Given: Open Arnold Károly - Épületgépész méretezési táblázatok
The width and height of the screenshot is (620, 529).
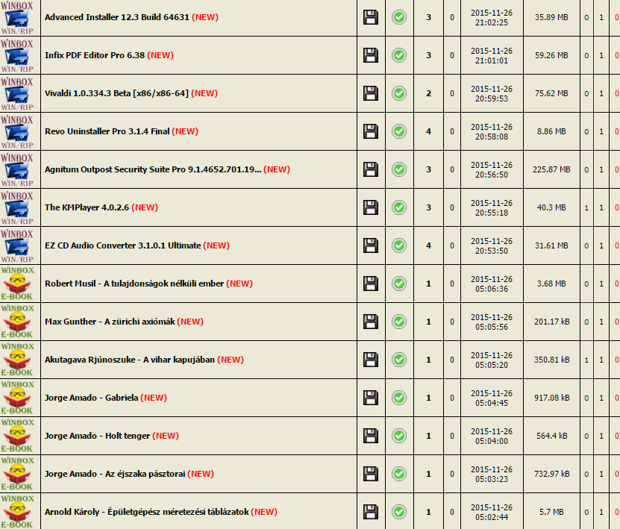Looking at the screenshot, I should pyautogui.click(x=147, y=512).
